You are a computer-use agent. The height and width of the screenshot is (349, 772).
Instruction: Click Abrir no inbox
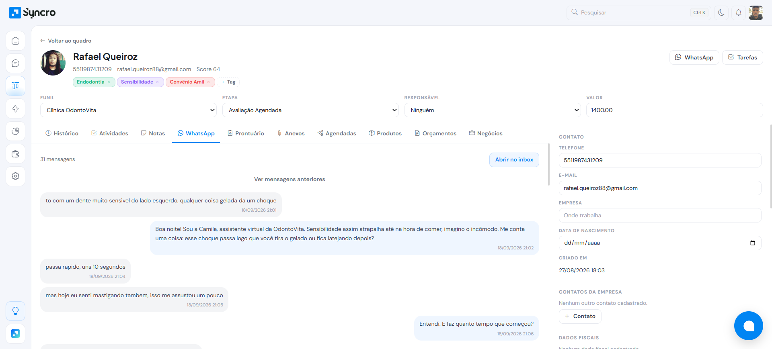(x=514, y=159)
